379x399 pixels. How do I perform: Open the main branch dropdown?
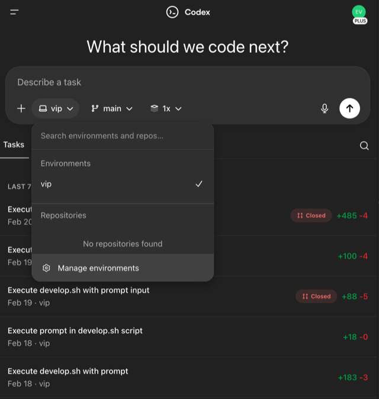[x=112, y=109]
